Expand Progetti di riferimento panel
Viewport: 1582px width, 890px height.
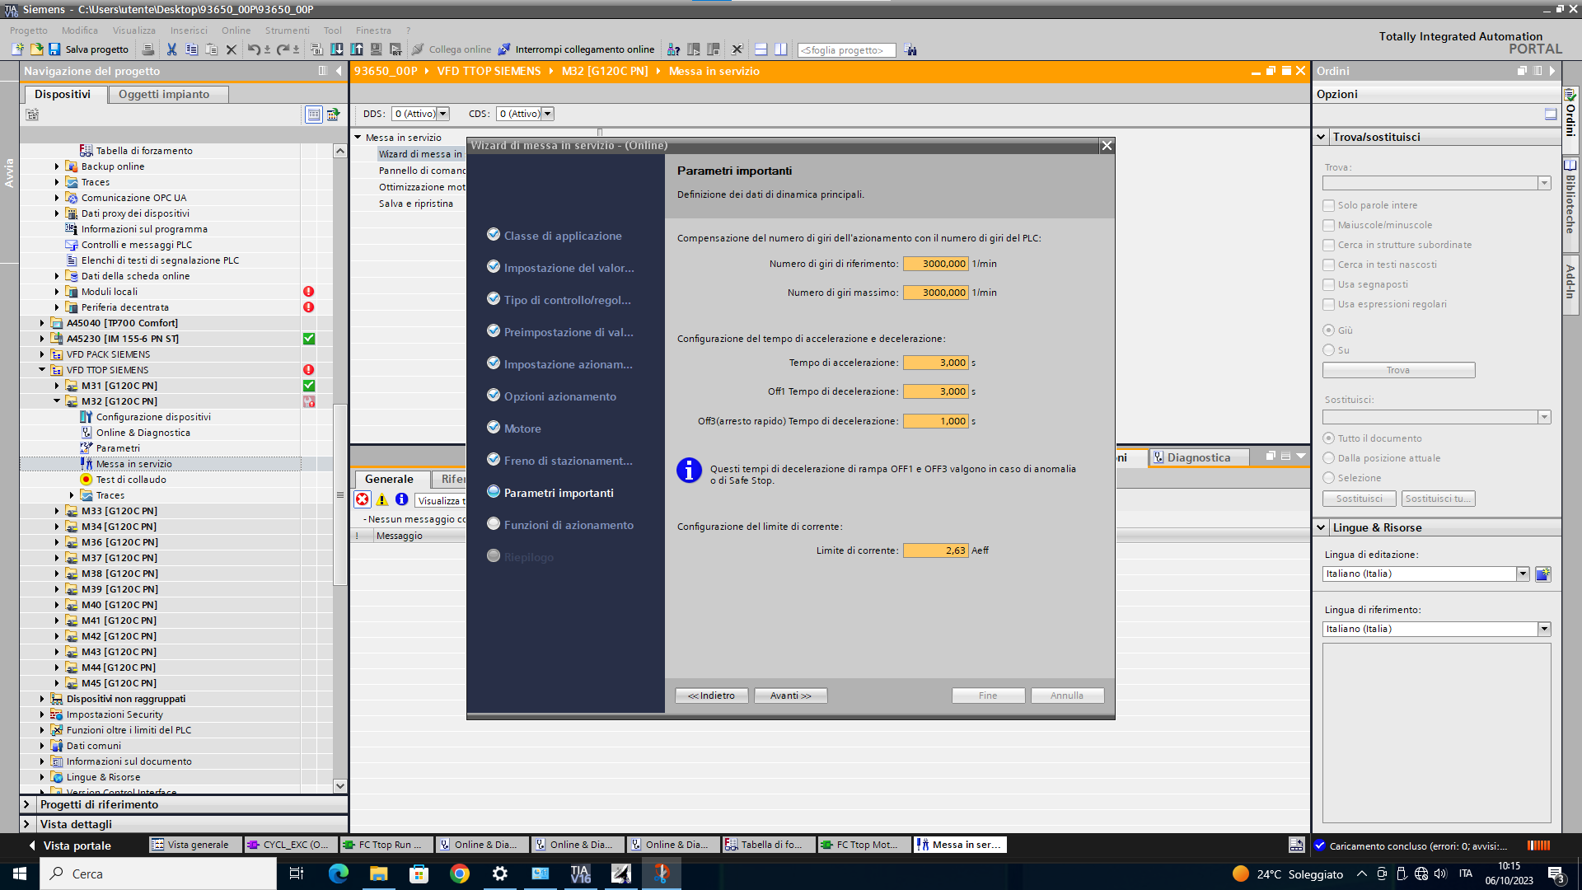pyautogui.click(x=26, y=804)
